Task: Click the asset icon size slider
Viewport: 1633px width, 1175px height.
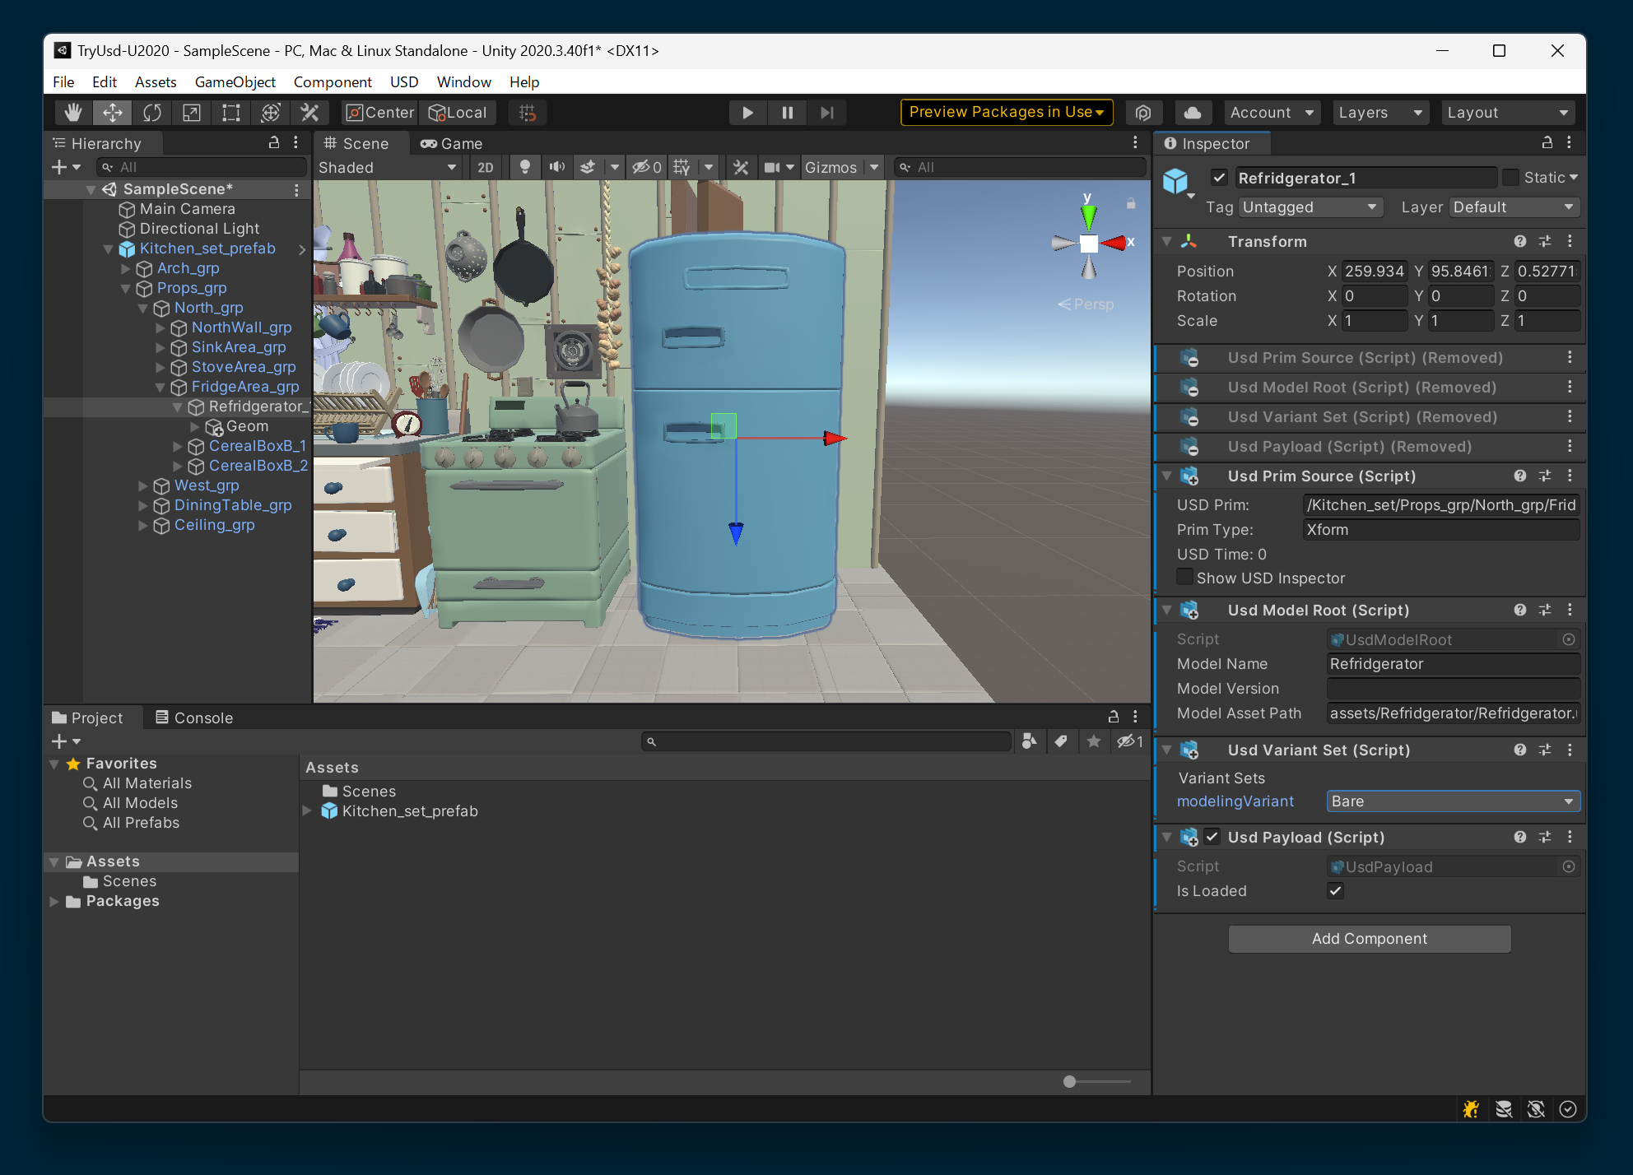Action: [1069, 1081]
